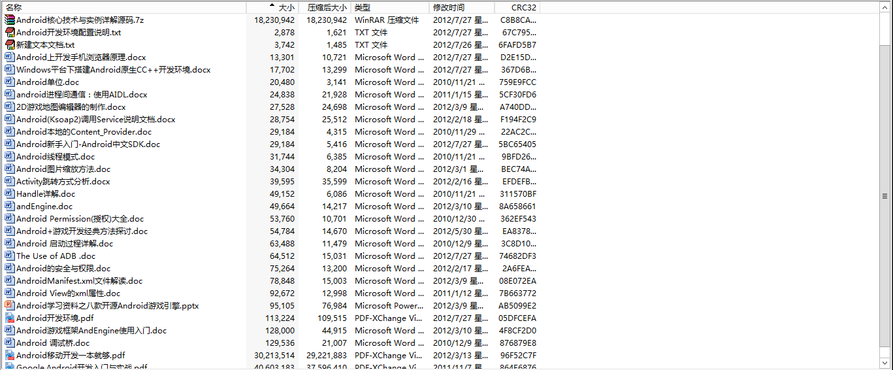Click CRC32 value 311570BF
Screen dimensions: 893x370
(518, 193)
